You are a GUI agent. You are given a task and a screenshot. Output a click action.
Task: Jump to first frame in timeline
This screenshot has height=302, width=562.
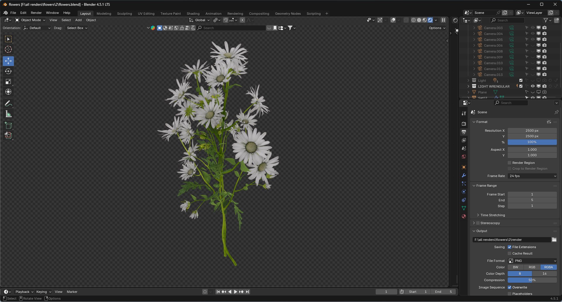218,292
